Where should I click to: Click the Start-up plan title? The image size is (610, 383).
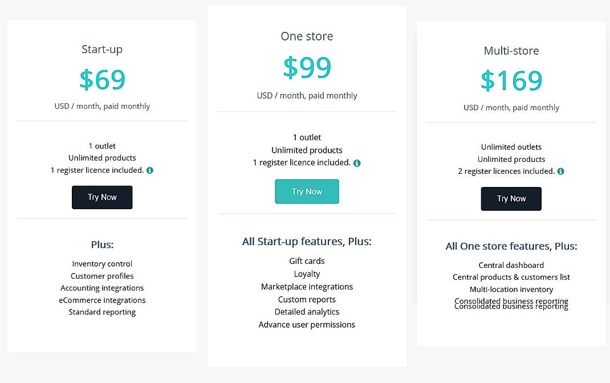coord(102,49)
